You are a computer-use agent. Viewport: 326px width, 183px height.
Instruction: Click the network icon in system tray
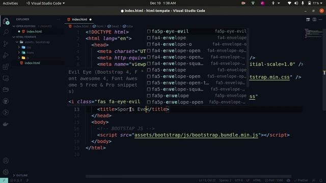pos(289,3)
